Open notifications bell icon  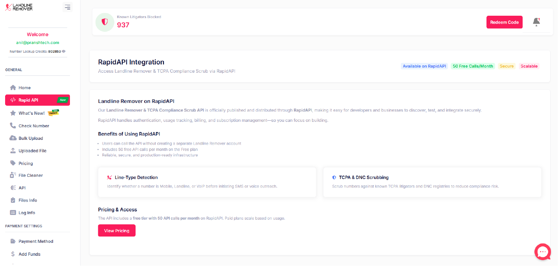point(536,22)
